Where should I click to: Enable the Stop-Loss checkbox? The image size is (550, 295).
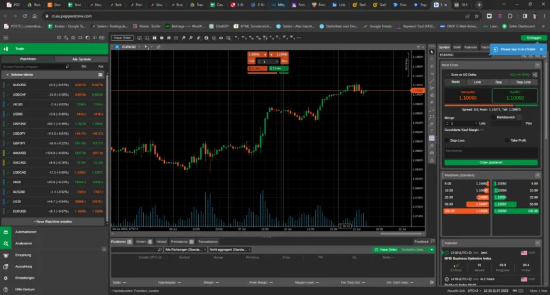(x=447, y=140)
